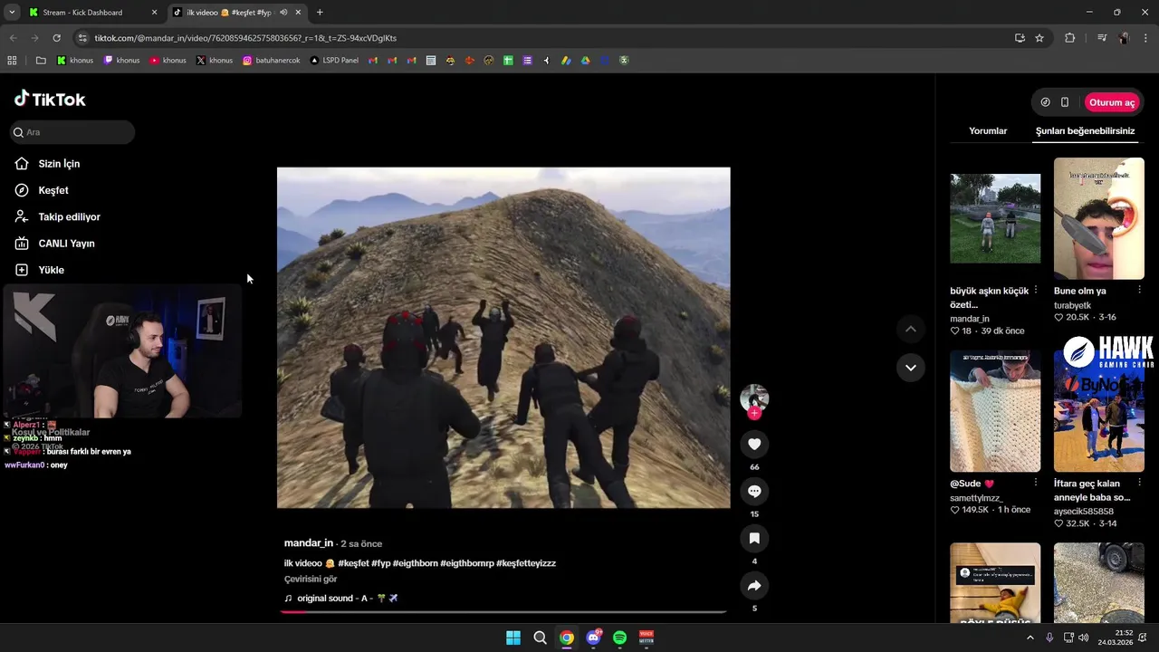
Task: Like the video with heart icon
Action: (754, 444)
